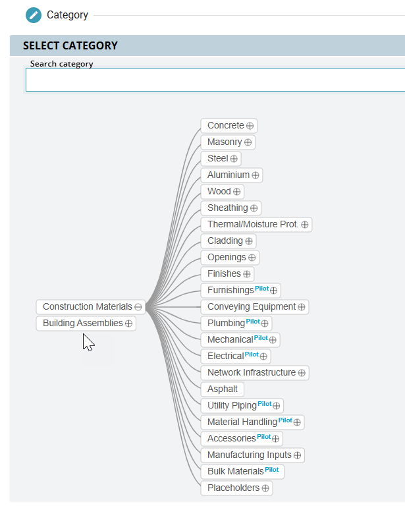Click the plus icon beside Wood
The image size is (405, 508).
click(236, 192)
